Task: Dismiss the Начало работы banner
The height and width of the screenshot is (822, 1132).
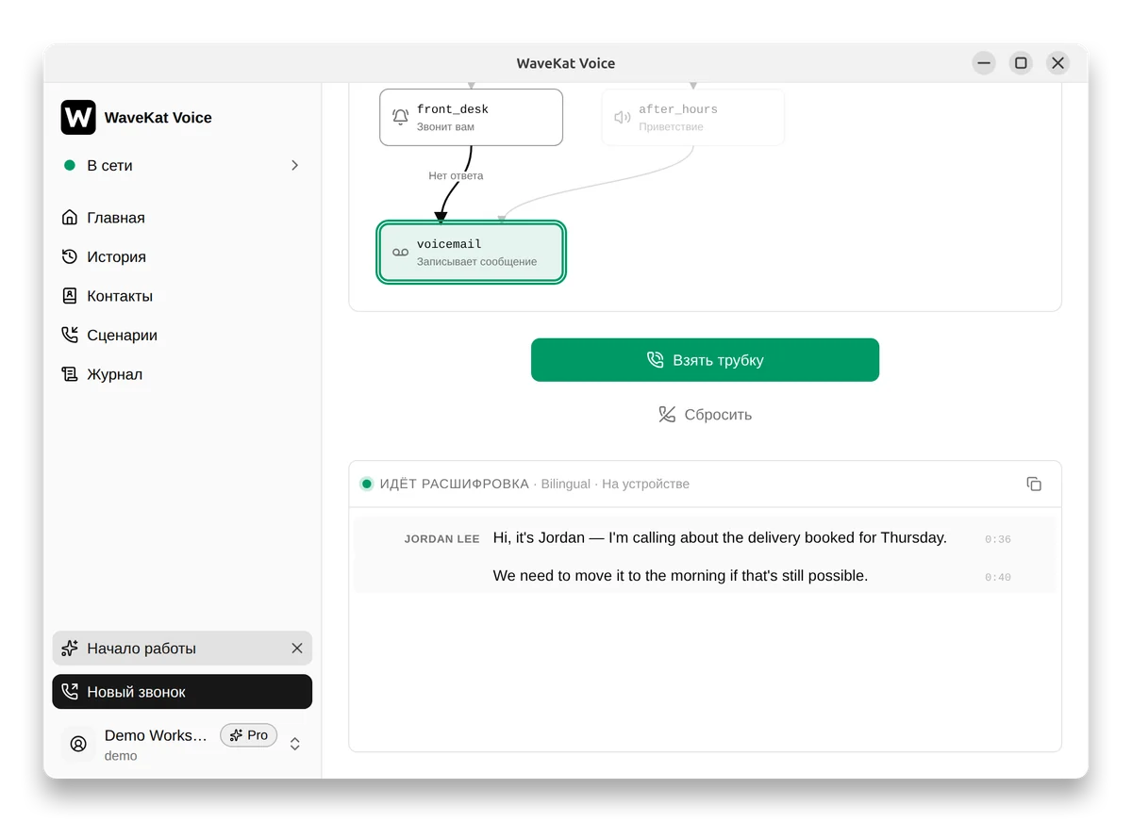Action: tap(297, 649)
